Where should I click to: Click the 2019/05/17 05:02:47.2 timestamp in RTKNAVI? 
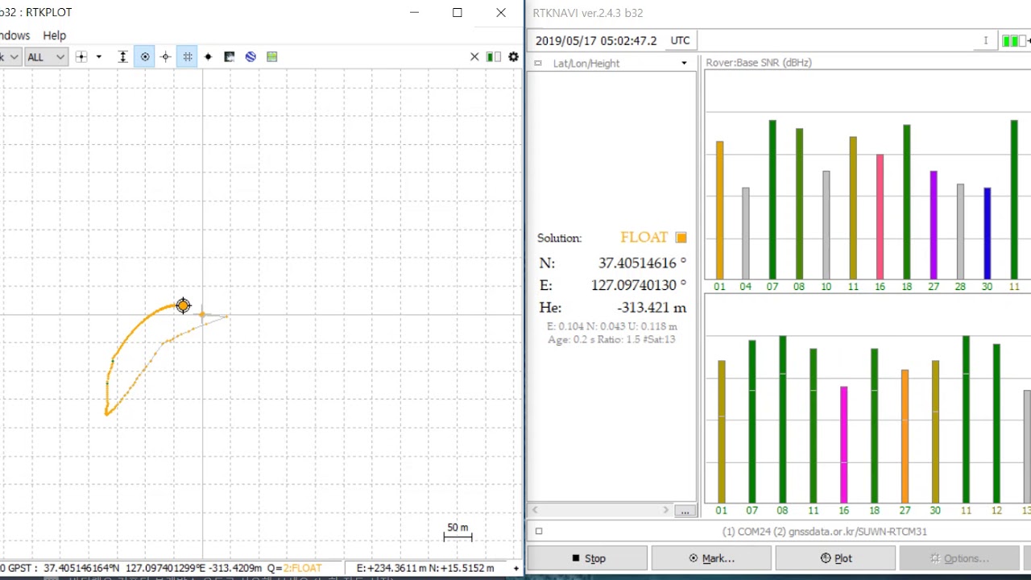[596, 40]
